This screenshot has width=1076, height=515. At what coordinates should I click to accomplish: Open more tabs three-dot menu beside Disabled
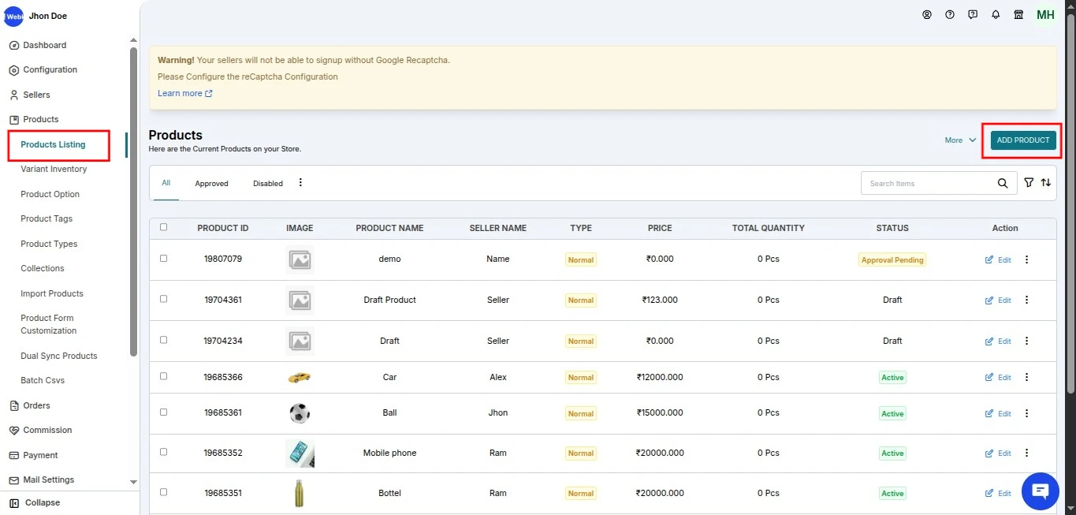tap(300, 183)
